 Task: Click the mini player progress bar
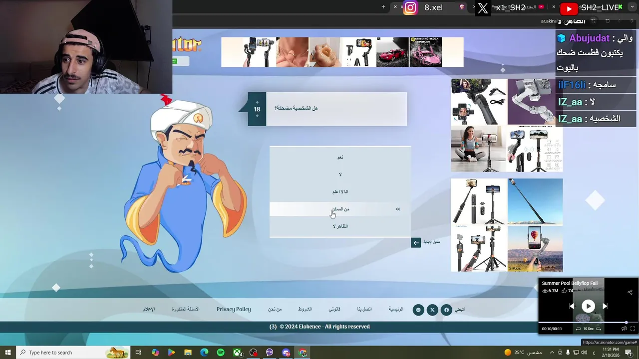click(588, 322)
